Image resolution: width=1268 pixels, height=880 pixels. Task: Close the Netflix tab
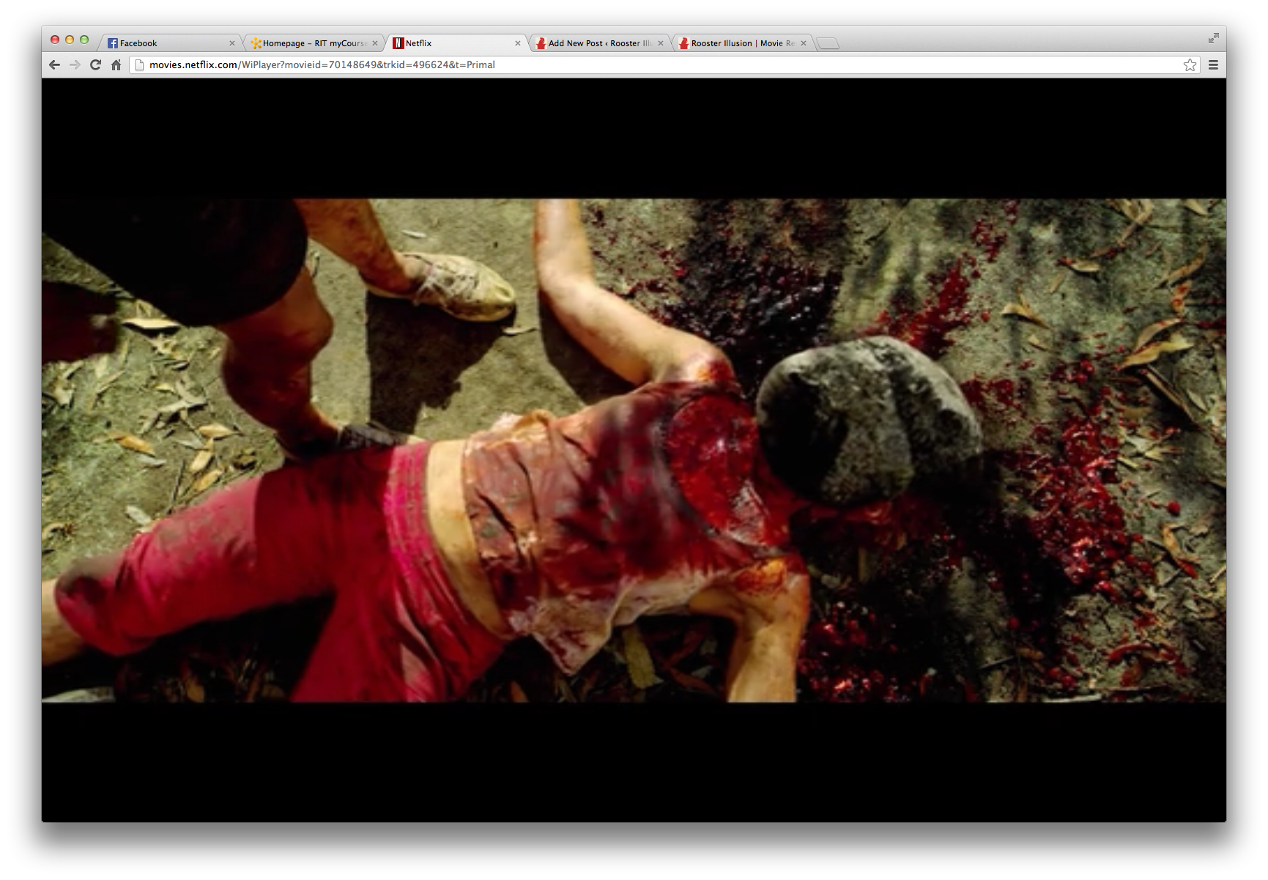518,43
